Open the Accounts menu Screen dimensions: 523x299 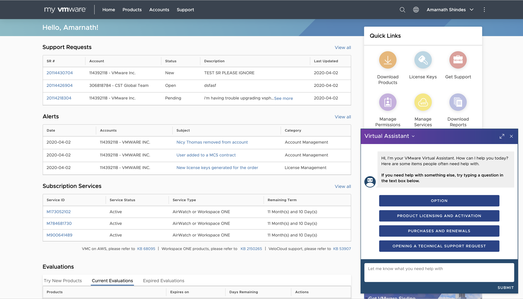point(159,10)
